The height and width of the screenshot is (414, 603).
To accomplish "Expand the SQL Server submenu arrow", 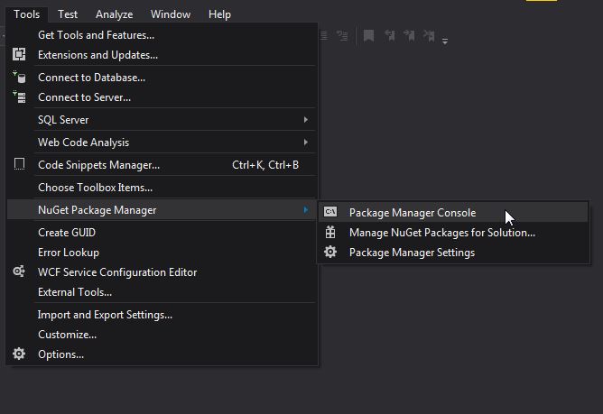I will [x=306, y=120].
